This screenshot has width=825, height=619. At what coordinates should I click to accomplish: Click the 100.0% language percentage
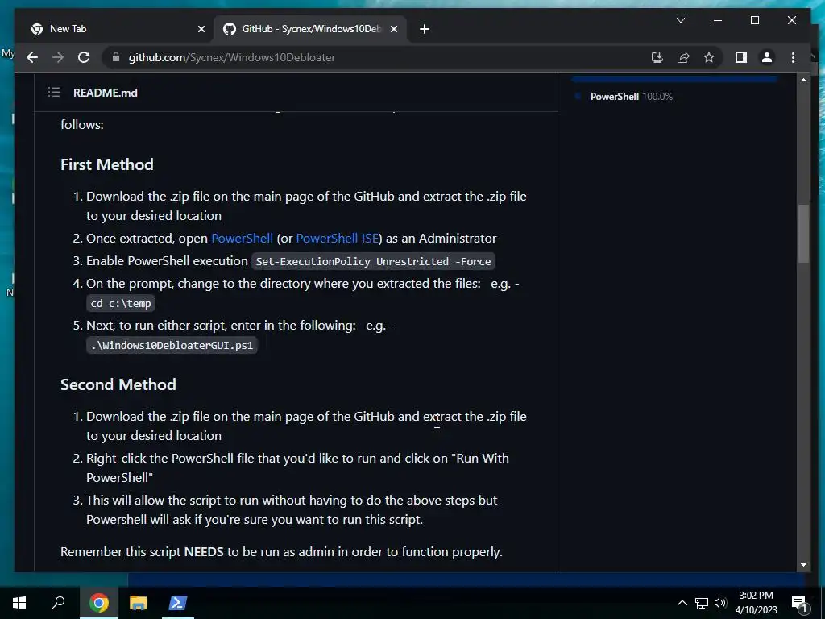657,97
